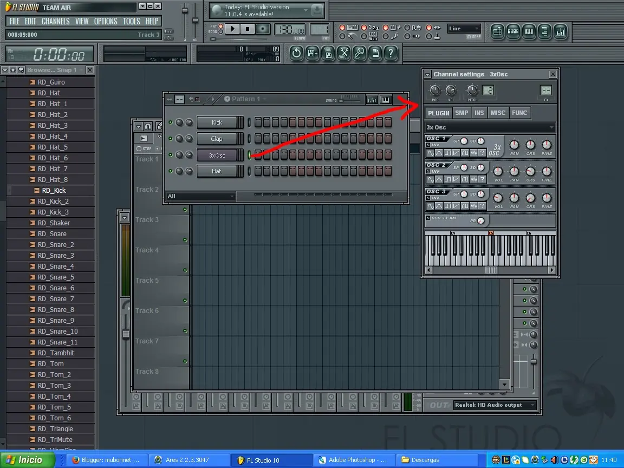Switch to the FUNC tab
Image resolution: width=624 pixels, height=468 pixels.
519,113
